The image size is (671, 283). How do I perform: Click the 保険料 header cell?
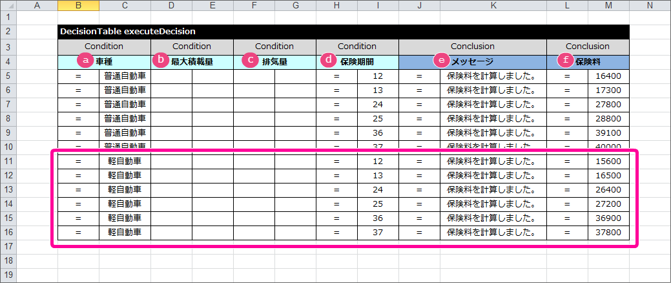[588, 61]
